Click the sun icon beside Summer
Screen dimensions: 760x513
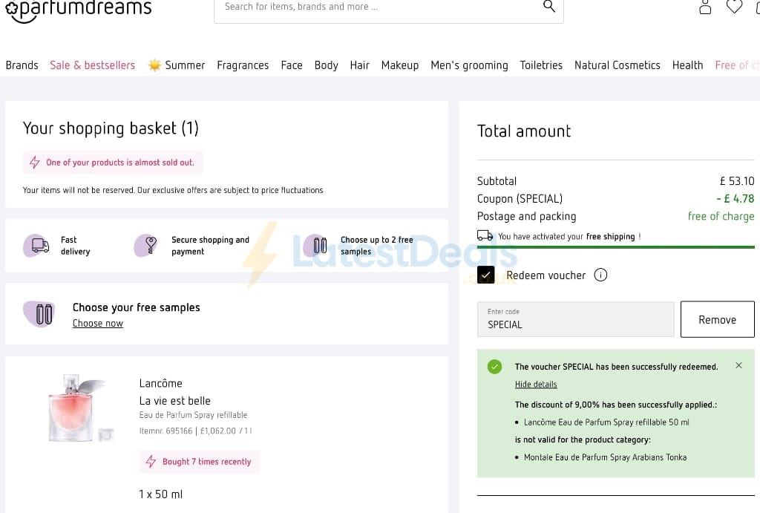click(x=154, y=65)
